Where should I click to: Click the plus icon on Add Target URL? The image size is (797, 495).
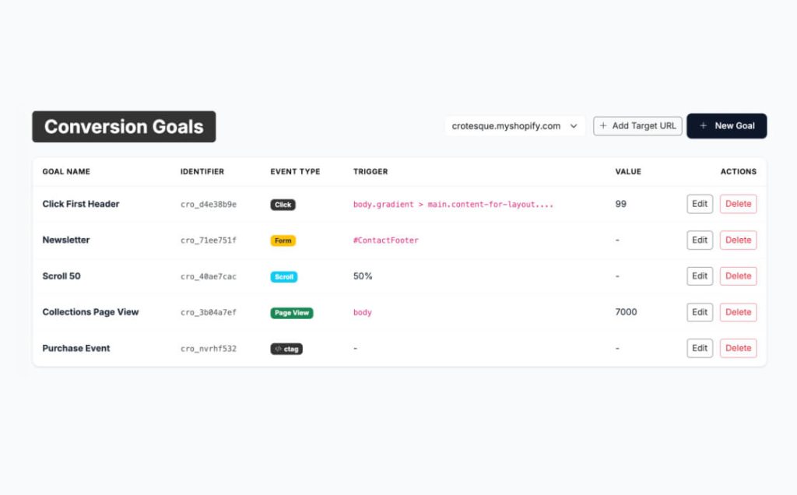(x=603, y=126)
